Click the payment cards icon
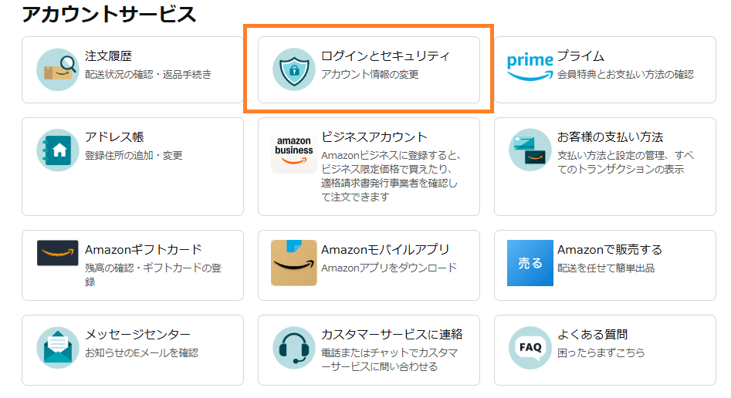 click(x=530, y=150)
